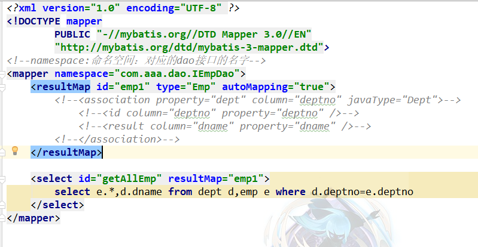Viewport: 478px width, 247px height.
Task: Toggle fold marker beside closing </select> tag
Action: point(2,205)
